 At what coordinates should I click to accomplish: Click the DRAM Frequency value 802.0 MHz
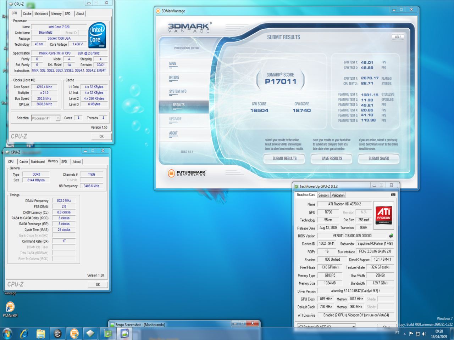click(64, 200)
